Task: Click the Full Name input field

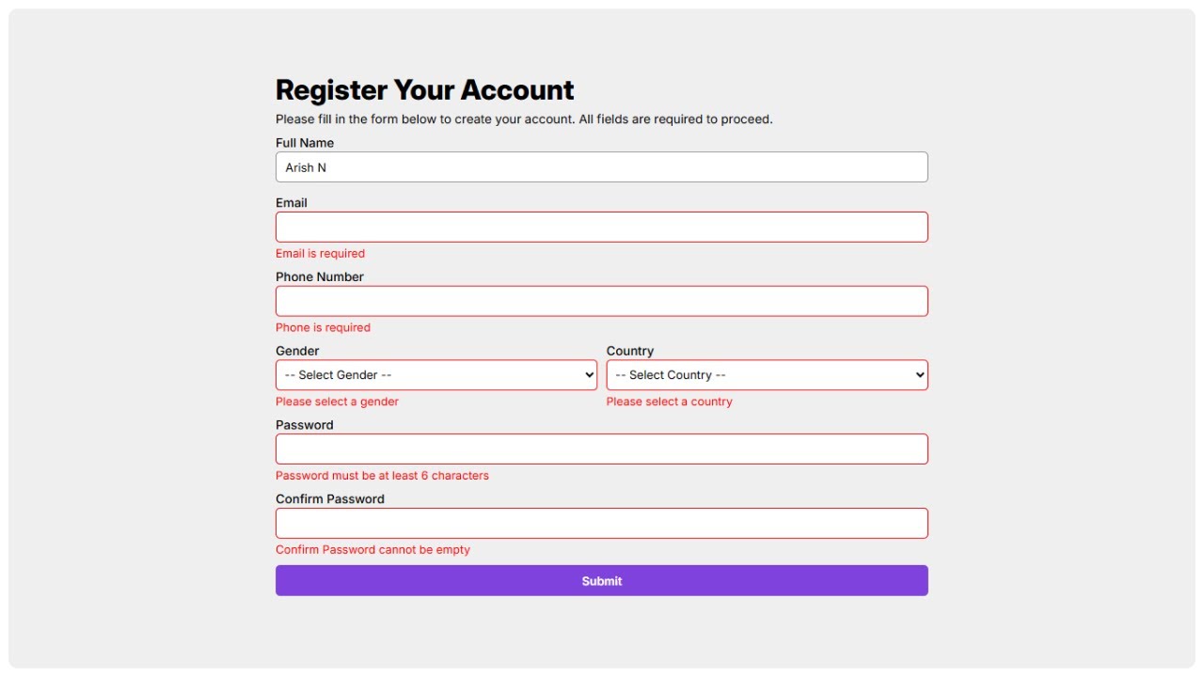Action: tap(601, 167)
